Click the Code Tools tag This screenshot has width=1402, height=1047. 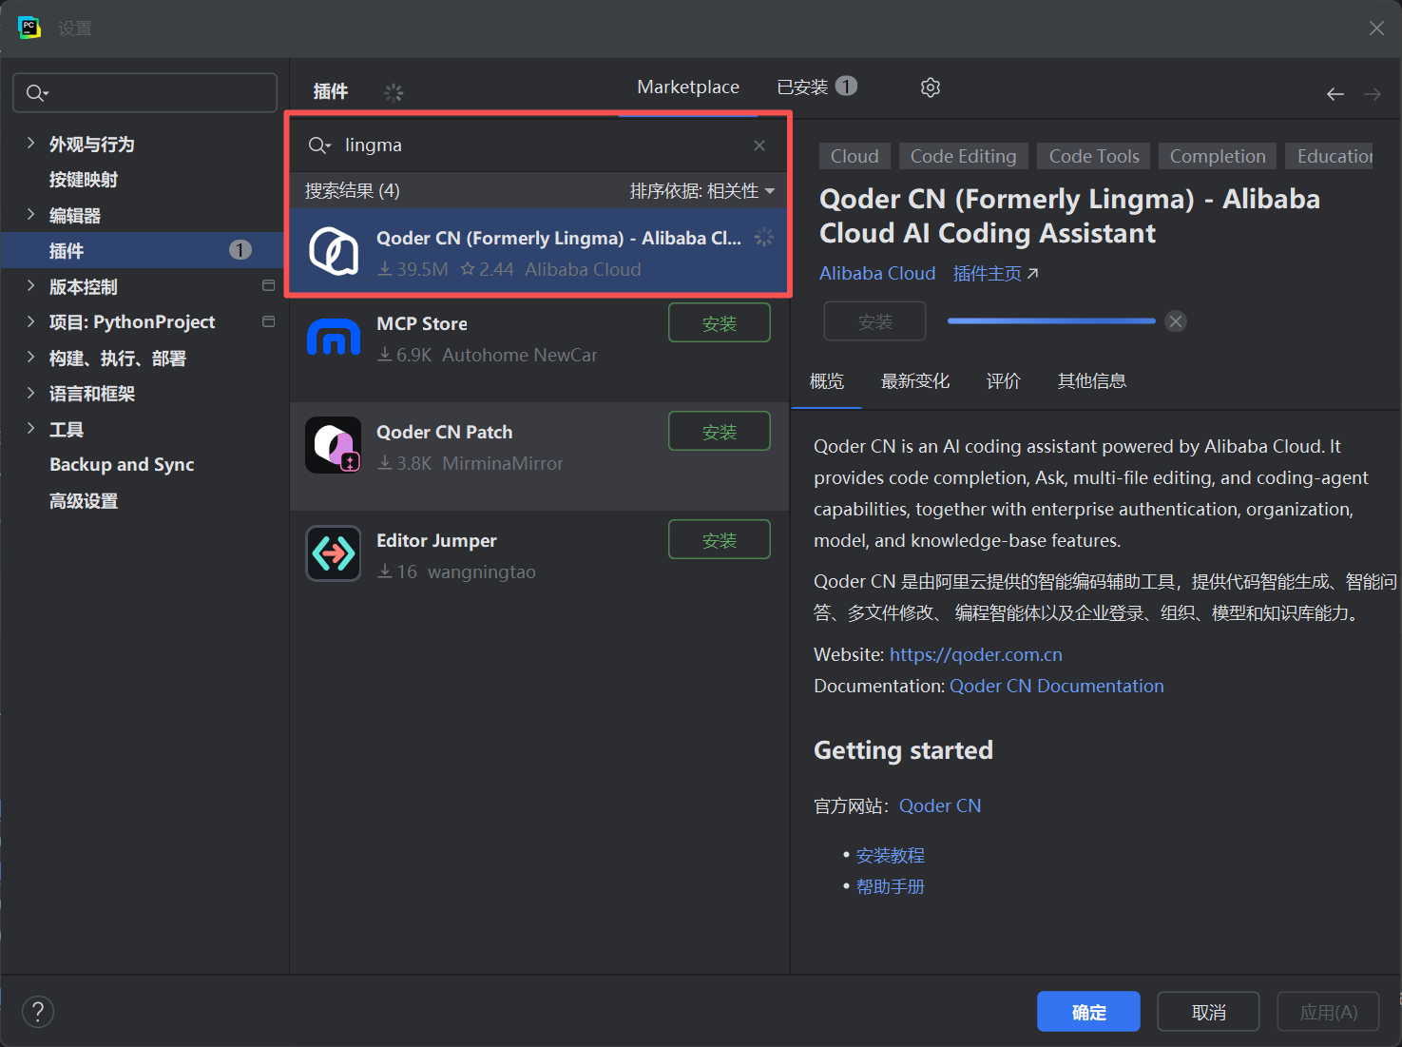click(1094, 156)
